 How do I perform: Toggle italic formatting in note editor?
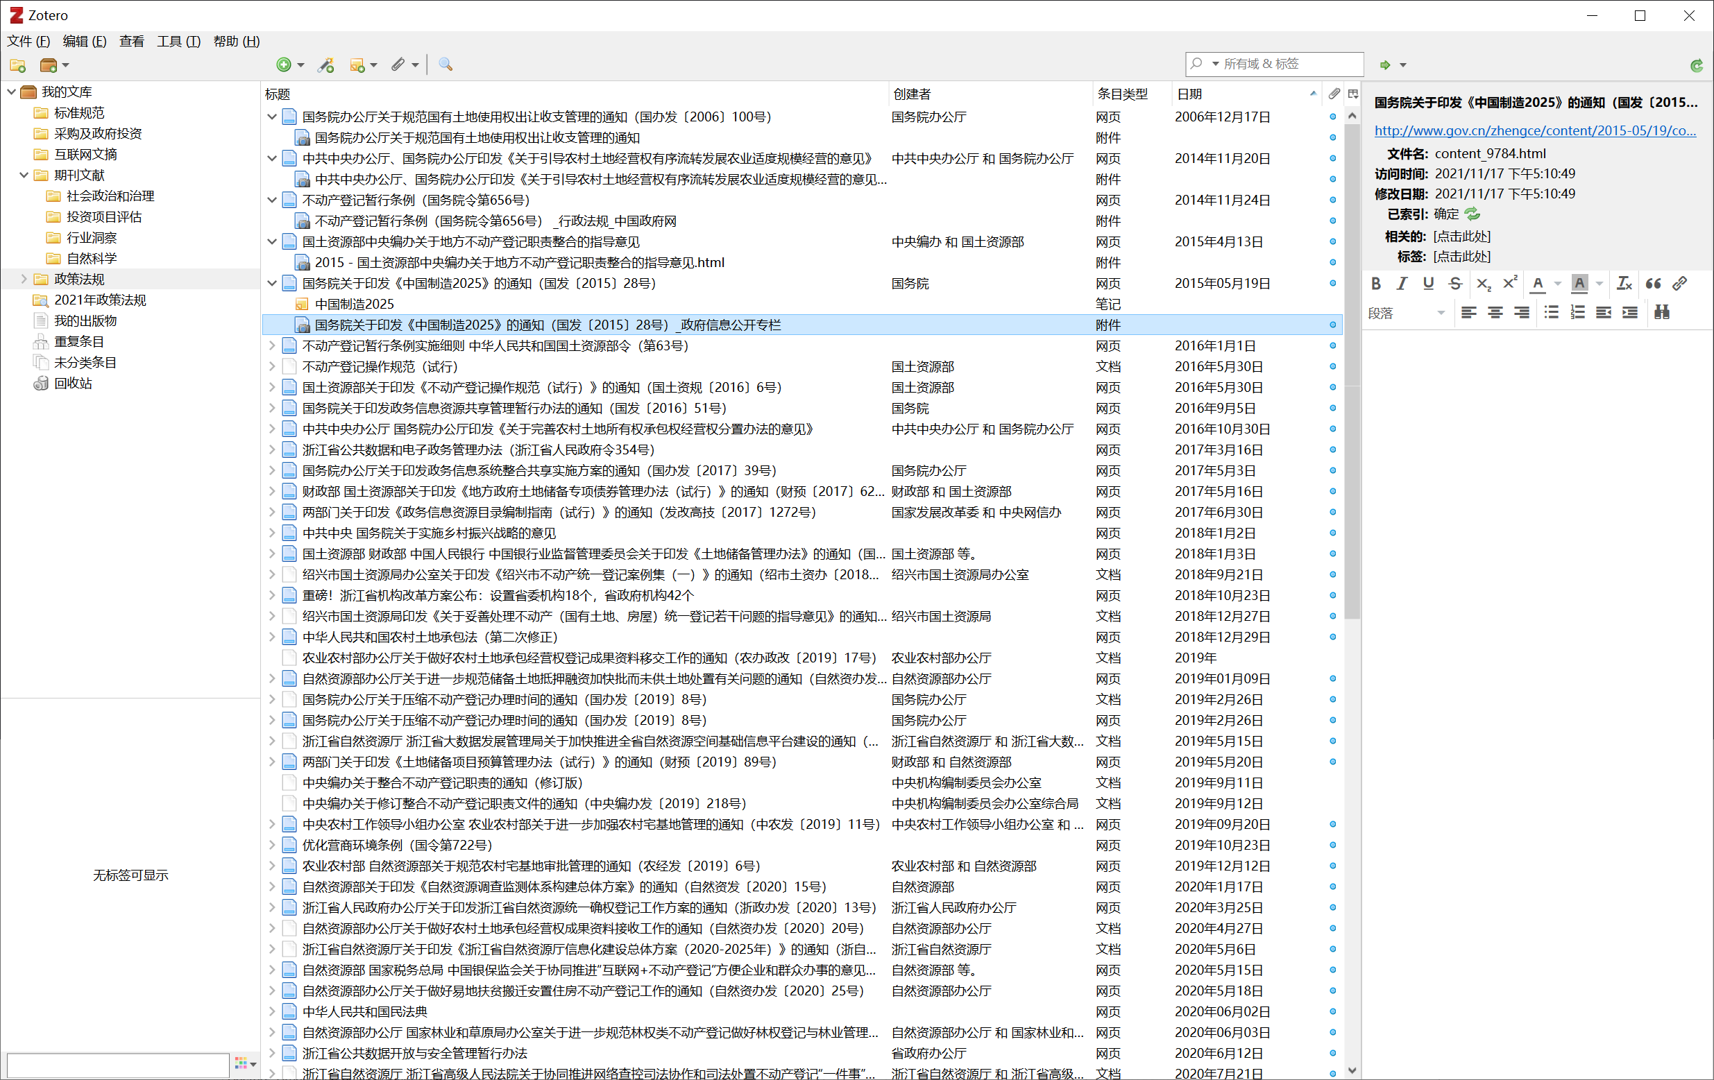[1402, 284]
